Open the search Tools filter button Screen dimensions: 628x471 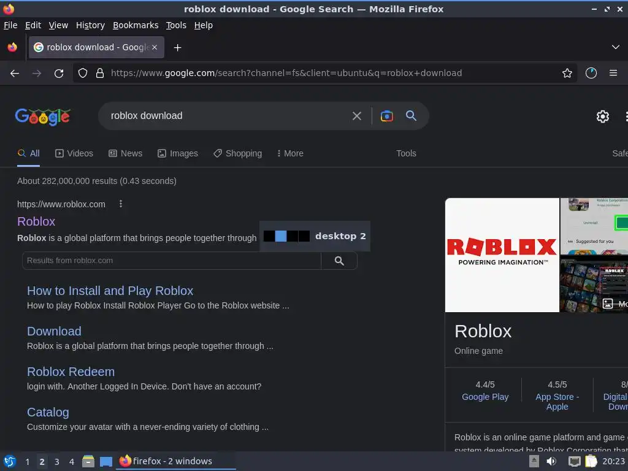[x=406, y=153]
